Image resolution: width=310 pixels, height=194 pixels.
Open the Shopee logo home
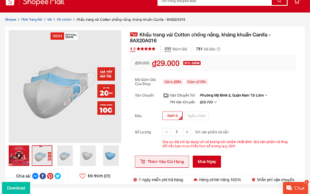pos(10,2)
